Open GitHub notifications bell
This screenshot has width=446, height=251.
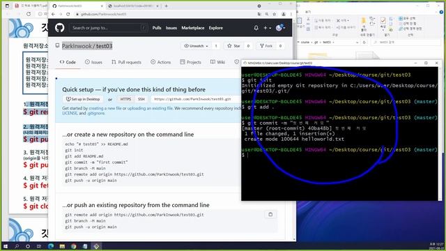(256, 28)
